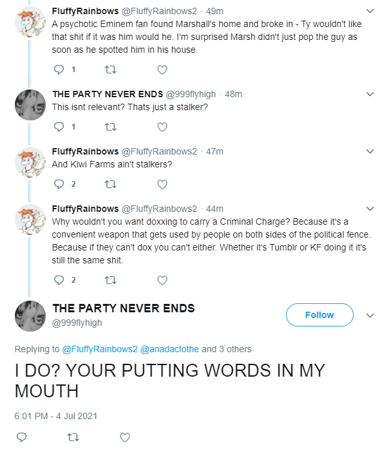Open options chevron on the 47m tweet
This screenshot has width=389, height=452.
point(370,151)
